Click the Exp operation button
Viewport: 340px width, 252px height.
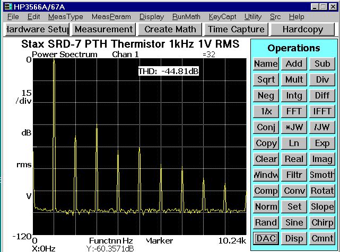pyautogui.click(x=322, y=143)
